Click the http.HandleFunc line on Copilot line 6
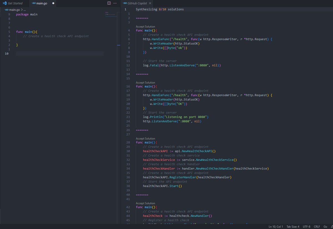Viewport: 333px width, 229px height. tap(208, 39)
